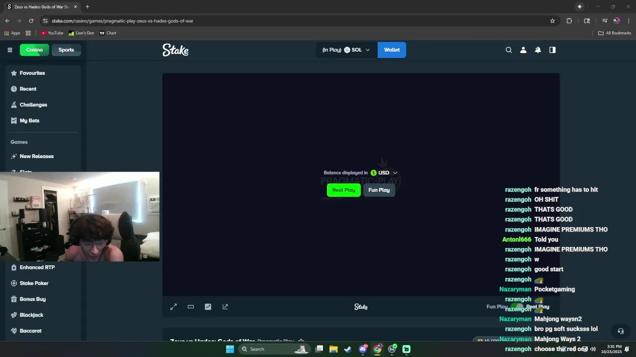The image size is (636, 357).
Task: Open Chrome media controls icon
Action: coord(605,21)
